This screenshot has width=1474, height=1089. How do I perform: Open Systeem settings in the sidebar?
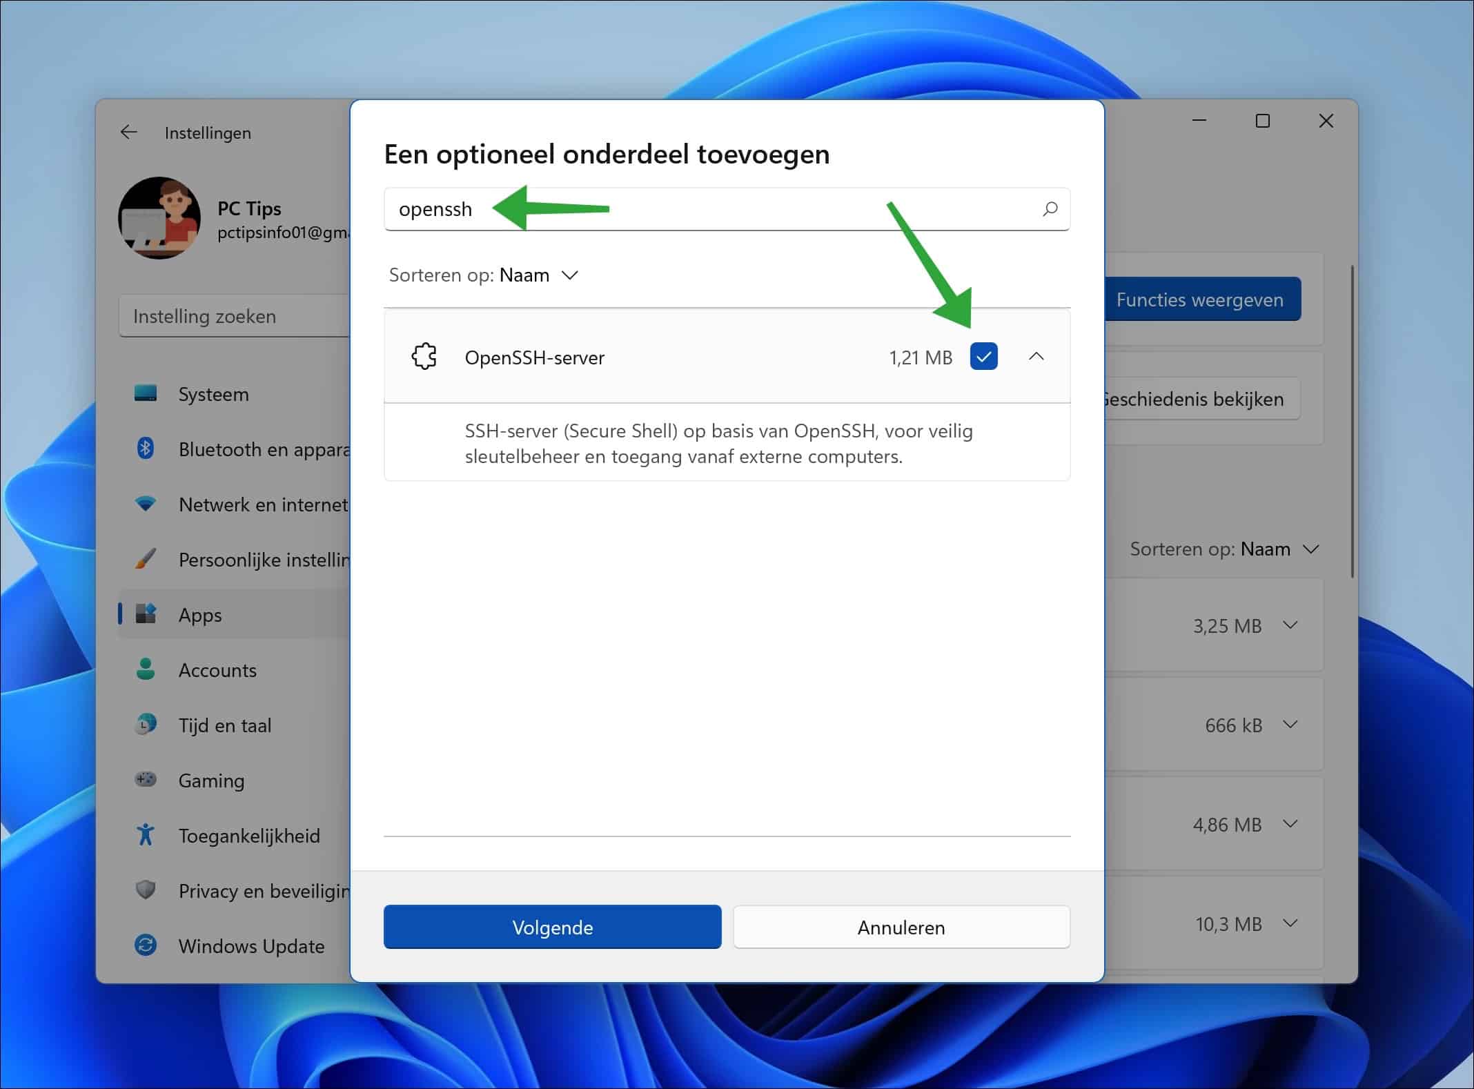click(213, 393)
